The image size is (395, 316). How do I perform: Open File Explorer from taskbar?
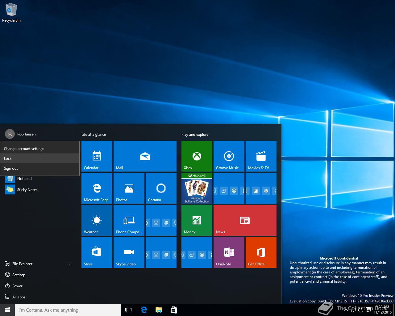pos(159,310)
